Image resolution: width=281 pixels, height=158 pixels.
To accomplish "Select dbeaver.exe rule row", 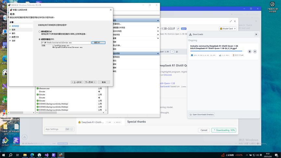I will (x=71, y=88).
